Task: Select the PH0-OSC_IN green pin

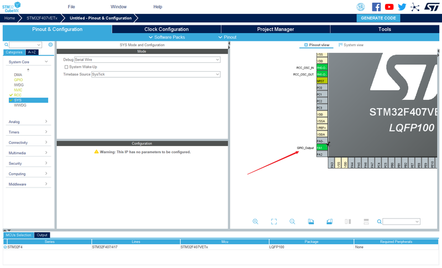Action: click(322, 68)
